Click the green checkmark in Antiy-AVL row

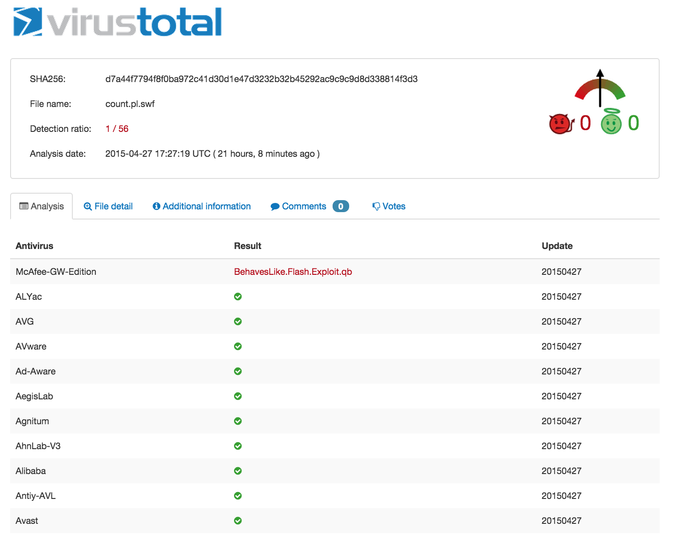238,496
